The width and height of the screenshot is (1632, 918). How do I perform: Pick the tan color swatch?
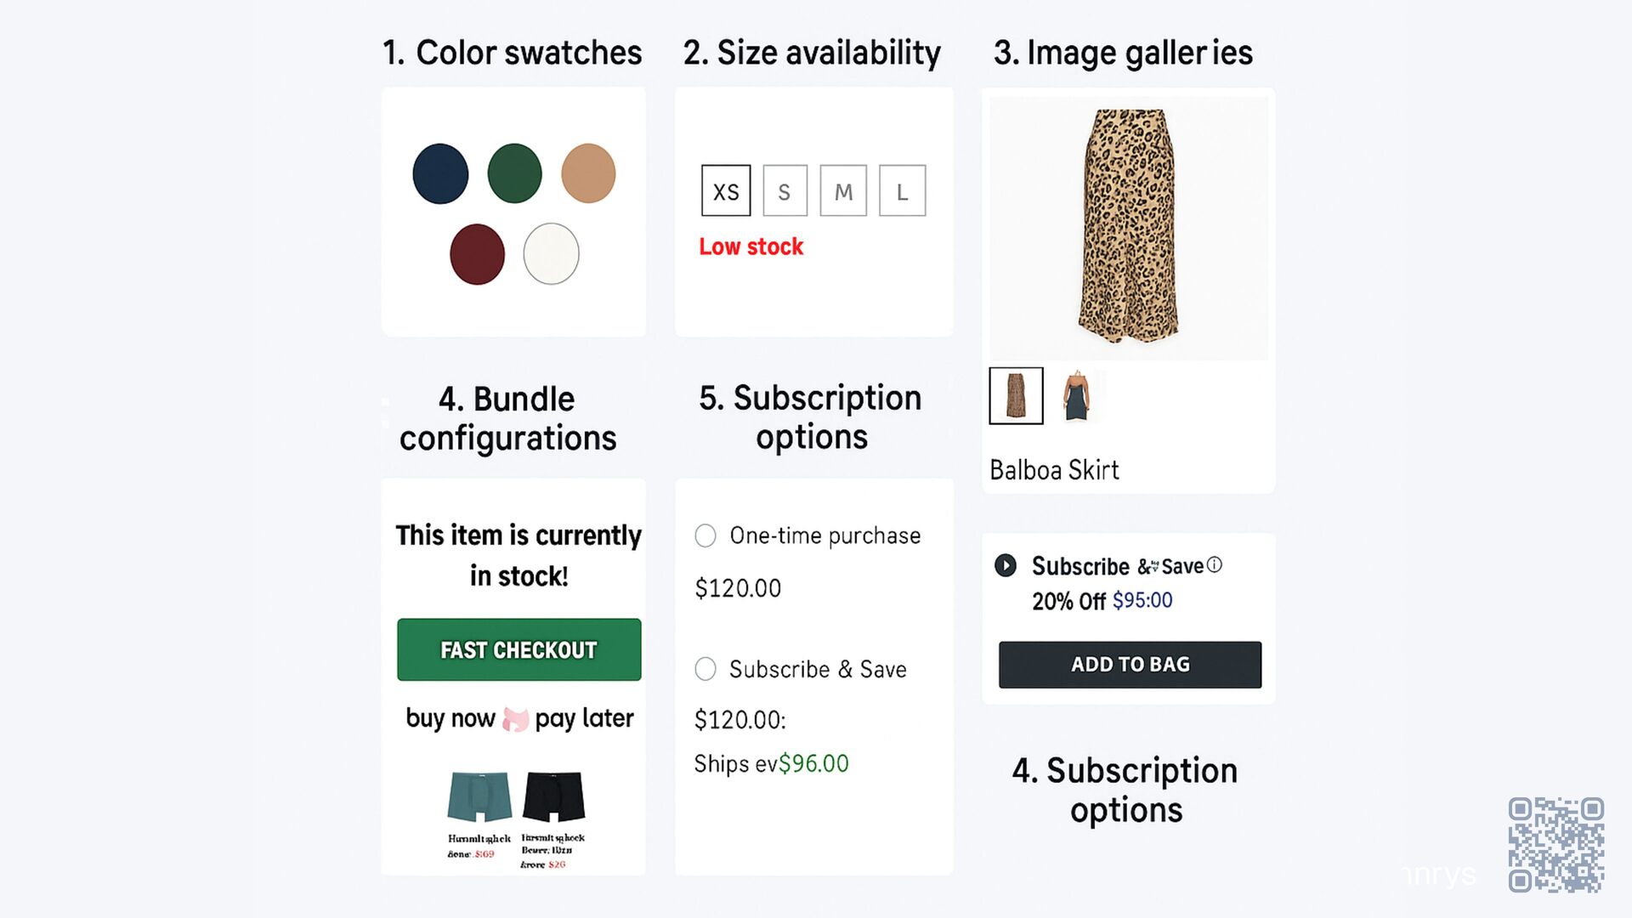click(x=588, y=173)
